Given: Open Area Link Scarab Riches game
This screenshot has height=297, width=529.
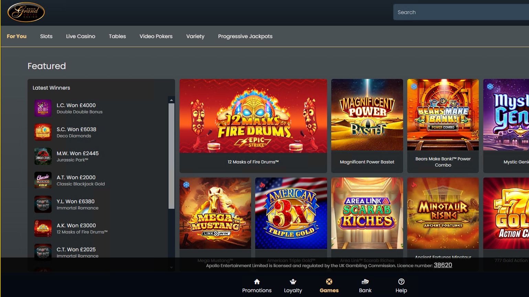Looking at the screenshot, I should click(367, 213).
